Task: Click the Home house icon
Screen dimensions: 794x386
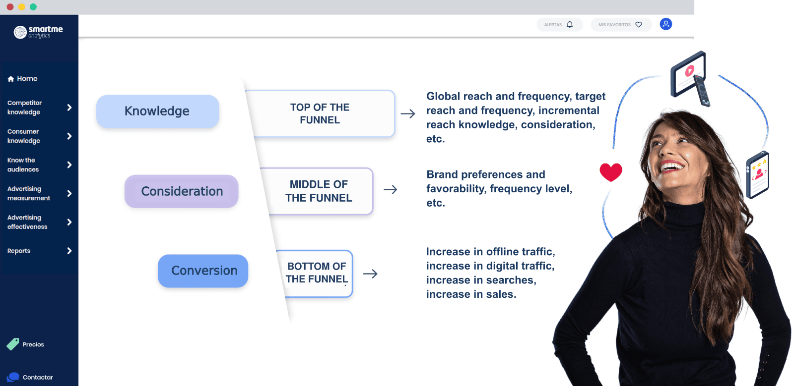Action: (11, 79)
